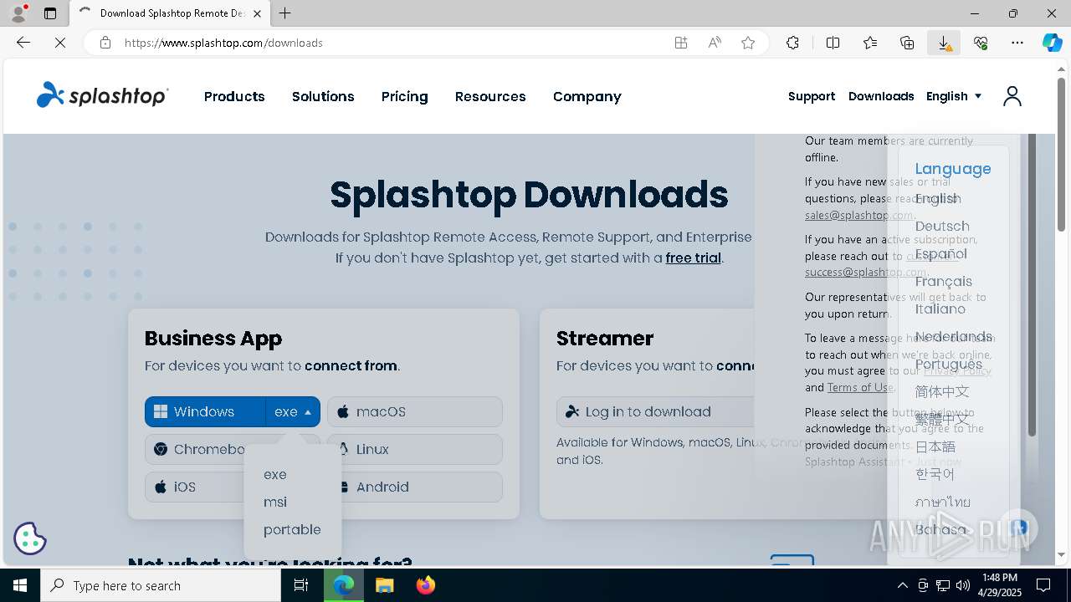Screen dimensions: 1071x602
Task: Click the Edge taskbar icon
Action: click(x=344, y=585)
